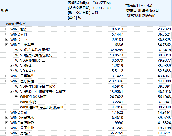
Task: Expand WIND信息技术 node
Action: [7, 118]
